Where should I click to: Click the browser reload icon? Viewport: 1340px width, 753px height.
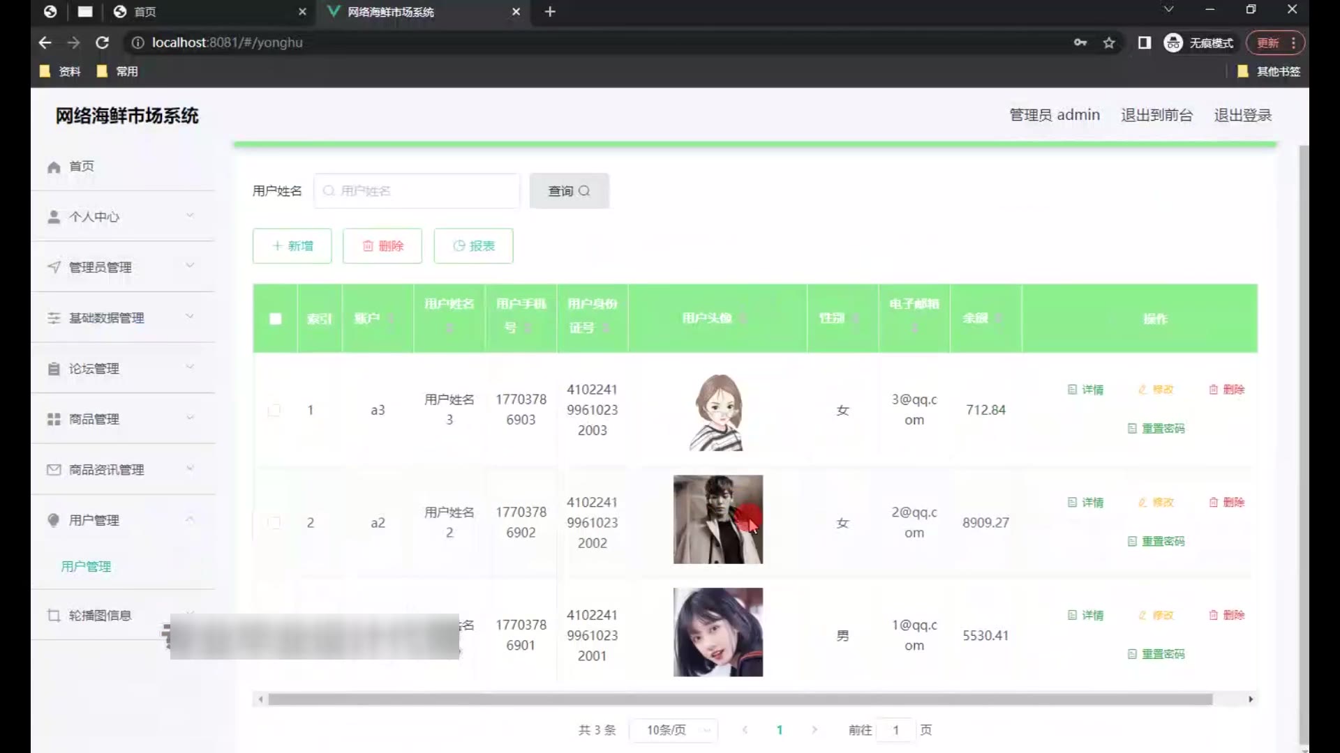tap(102, 43)
